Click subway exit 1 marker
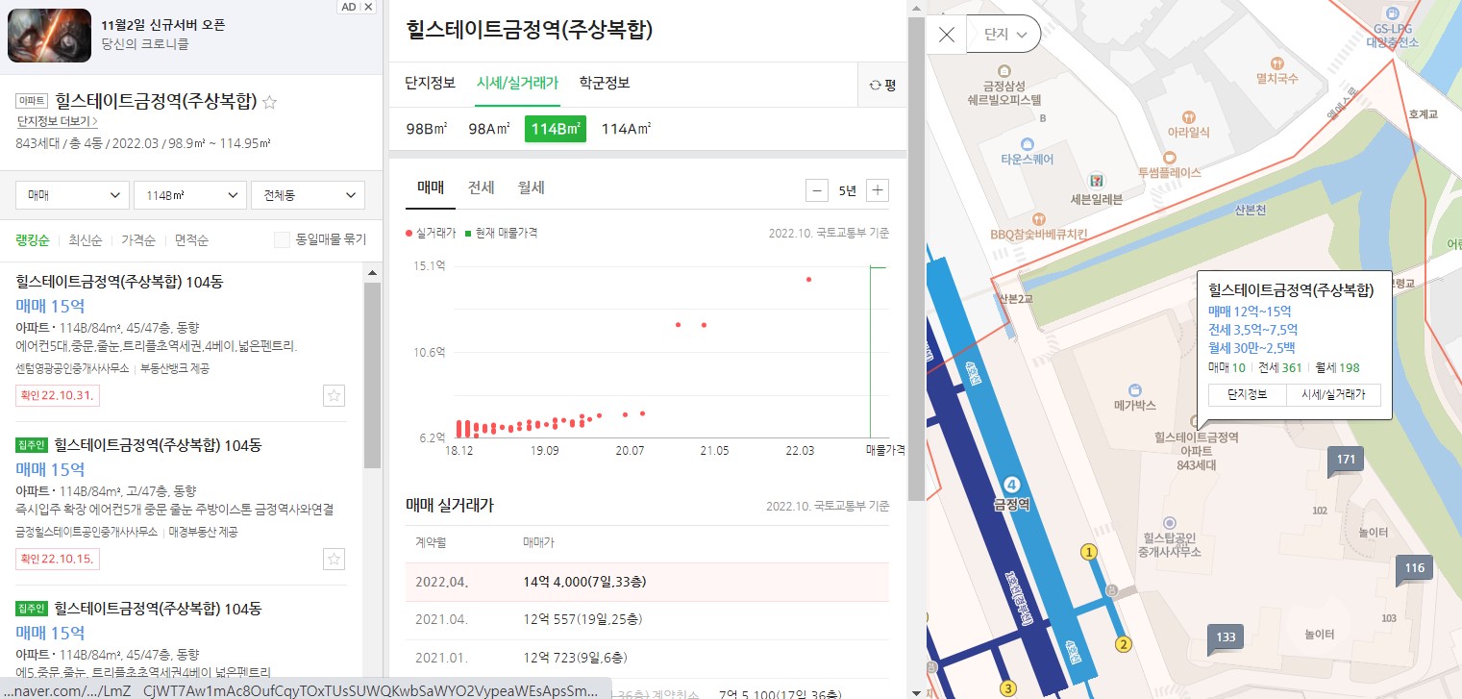This screenshot has width=1462, height=699. point(1089,552)
